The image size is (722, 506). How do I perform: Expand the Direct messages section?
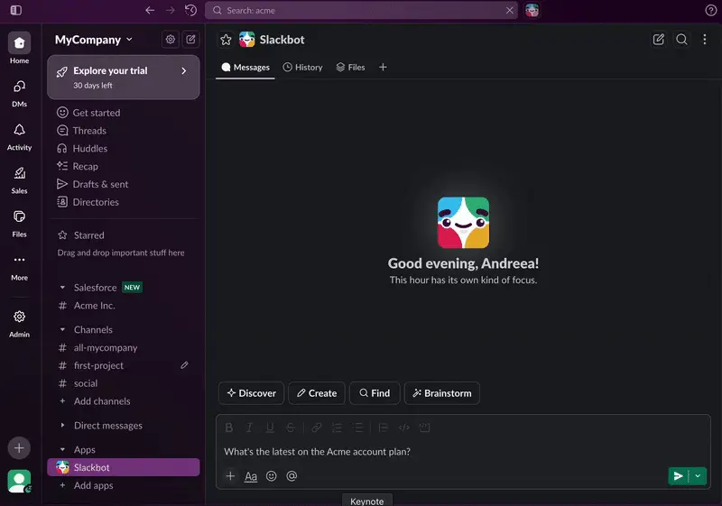click(62, 426)
